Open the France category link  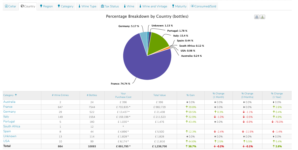pos(8,107)
